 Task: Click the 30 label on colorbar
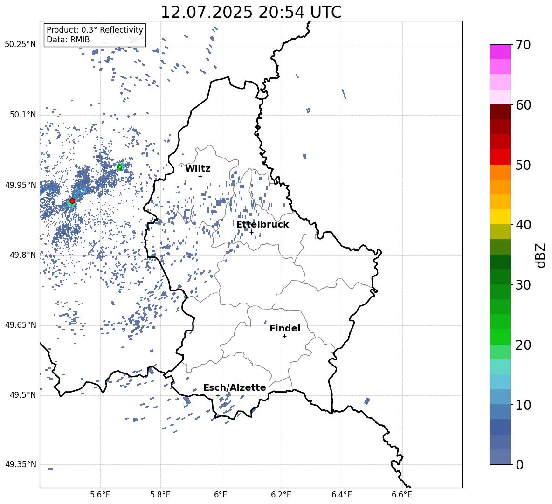(x=523, y=285)
